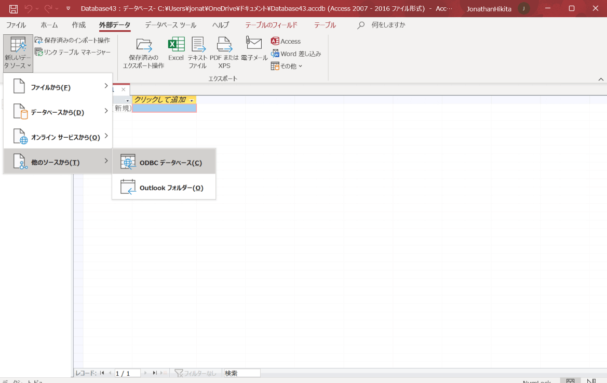This screenshot has height=383, width=607.
Task: Collapse the ribbon with the chevron
Action: point(600,80)
